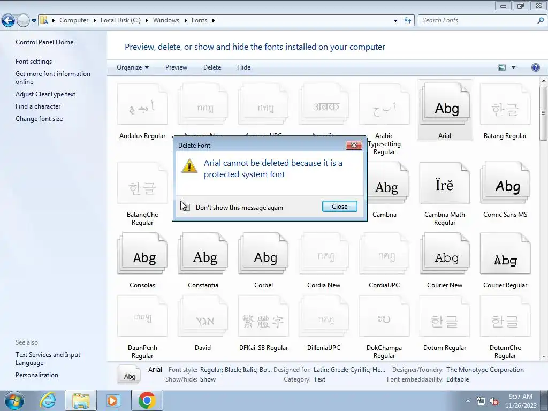Select the Andalus Regular font icon
Viewport: 548px width, 411px height.
click(142, 104)
